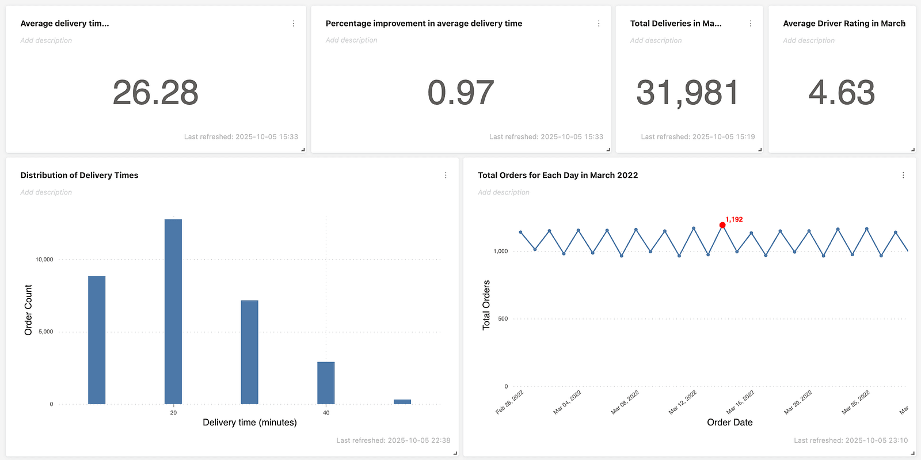This screenshot has height=460, width=921.
Task: Add description to Total Deliveries card
Action: tap(656, 41)
